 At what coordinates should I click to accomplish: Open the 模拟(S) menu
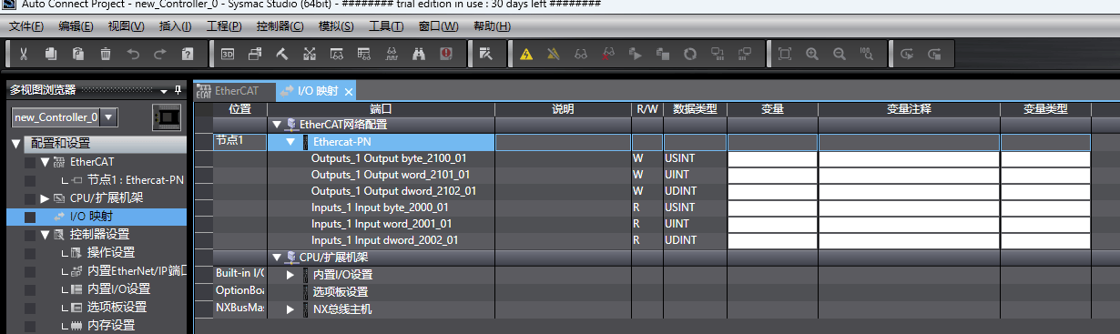pyautogui.click(x=336, y=25)
